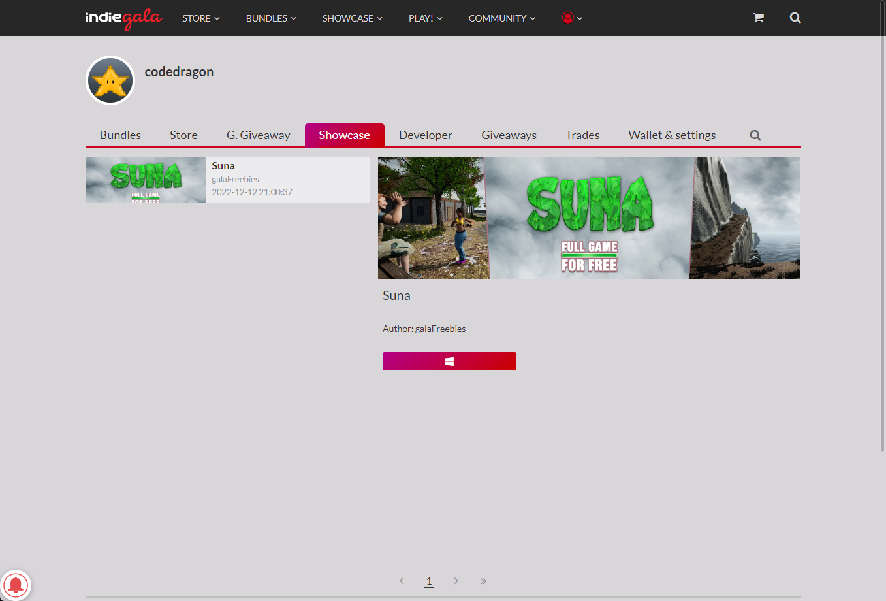
Task: Expand the PLAY! dropdown menu
Action: pos(426,18)
